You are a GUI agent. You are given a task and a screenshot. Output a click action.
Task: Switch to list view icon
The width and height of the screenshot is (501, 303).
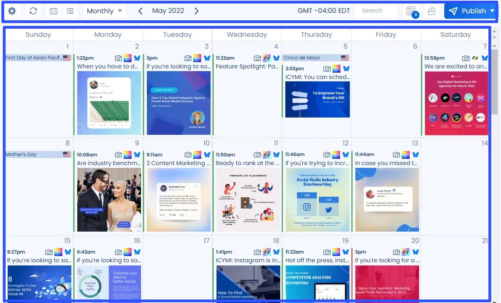[x=70, y=11]
